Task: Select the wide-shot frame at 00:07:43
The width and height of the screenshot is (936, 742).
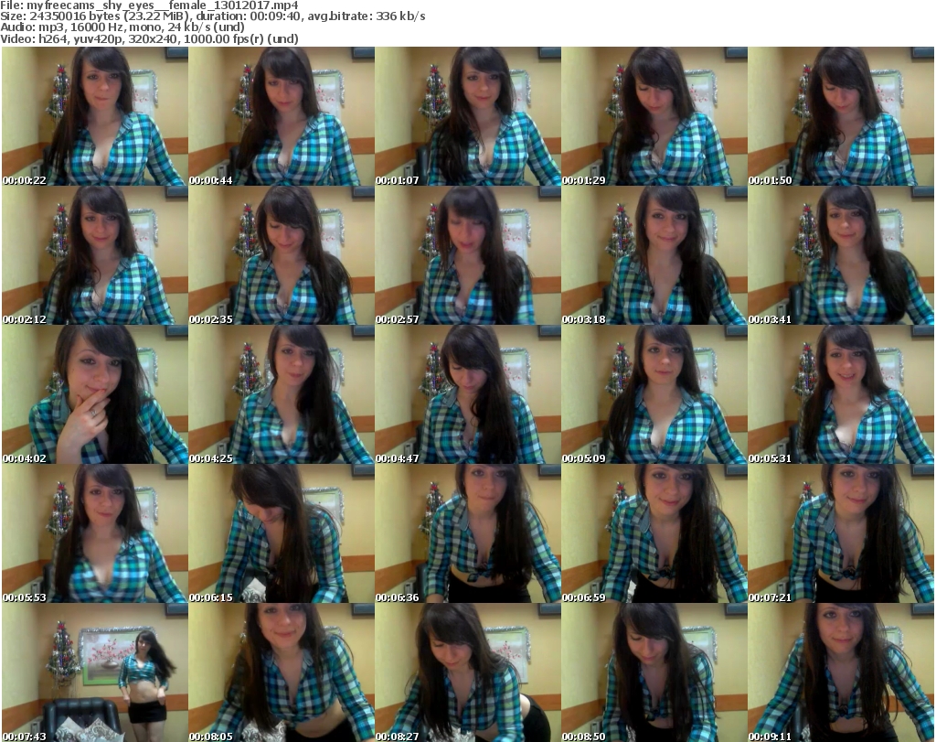Action: click(x=95, y=672)
